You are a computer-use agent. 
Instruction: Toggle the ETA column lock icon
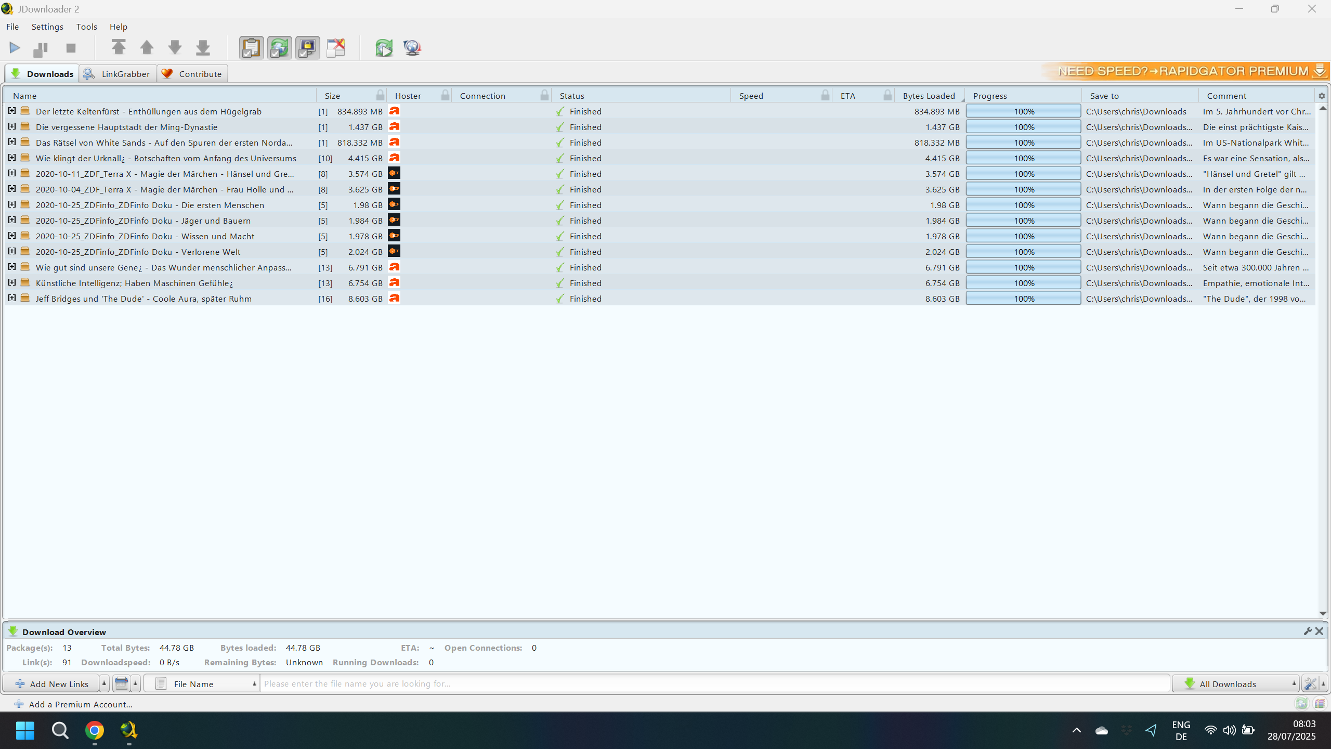(x=888, y=95)
